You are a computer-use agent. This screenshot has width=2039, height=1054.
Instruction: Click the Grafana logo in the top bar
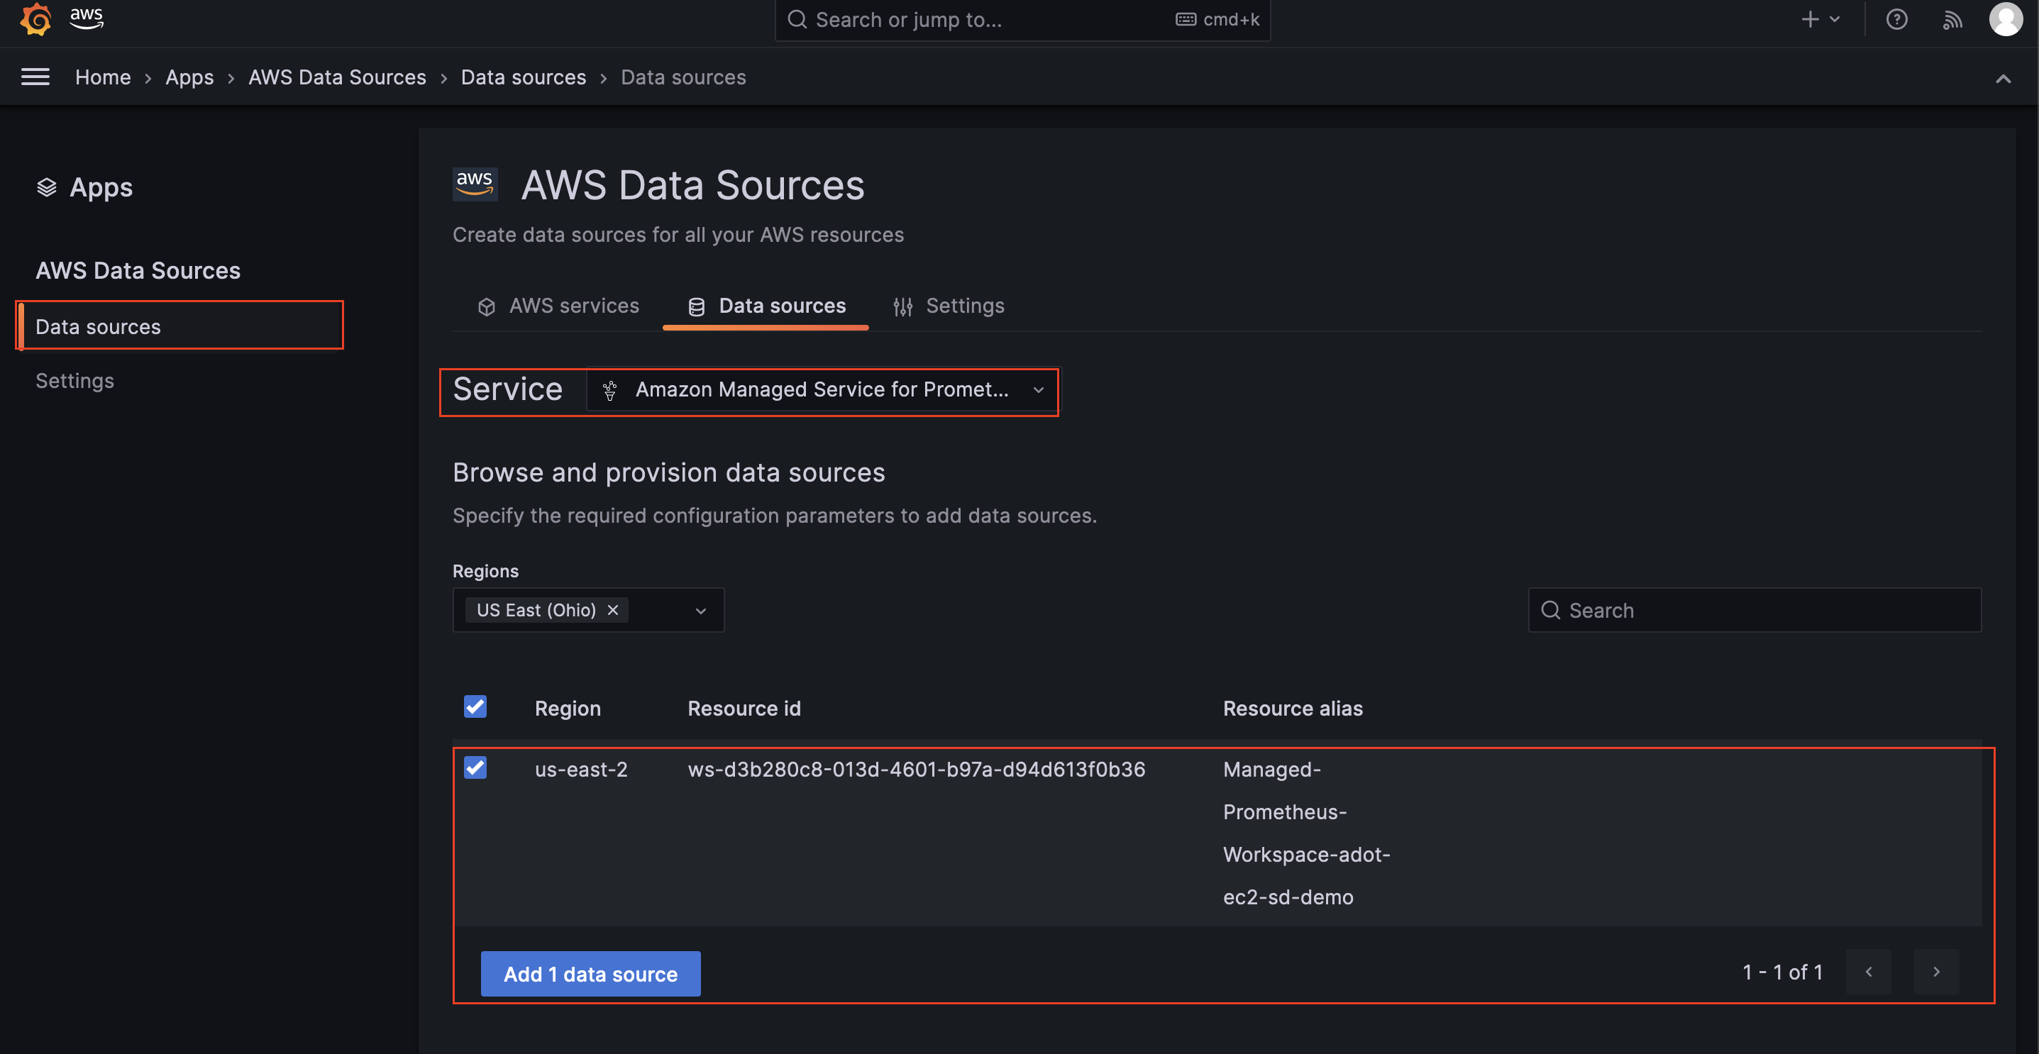click(35, 19)
